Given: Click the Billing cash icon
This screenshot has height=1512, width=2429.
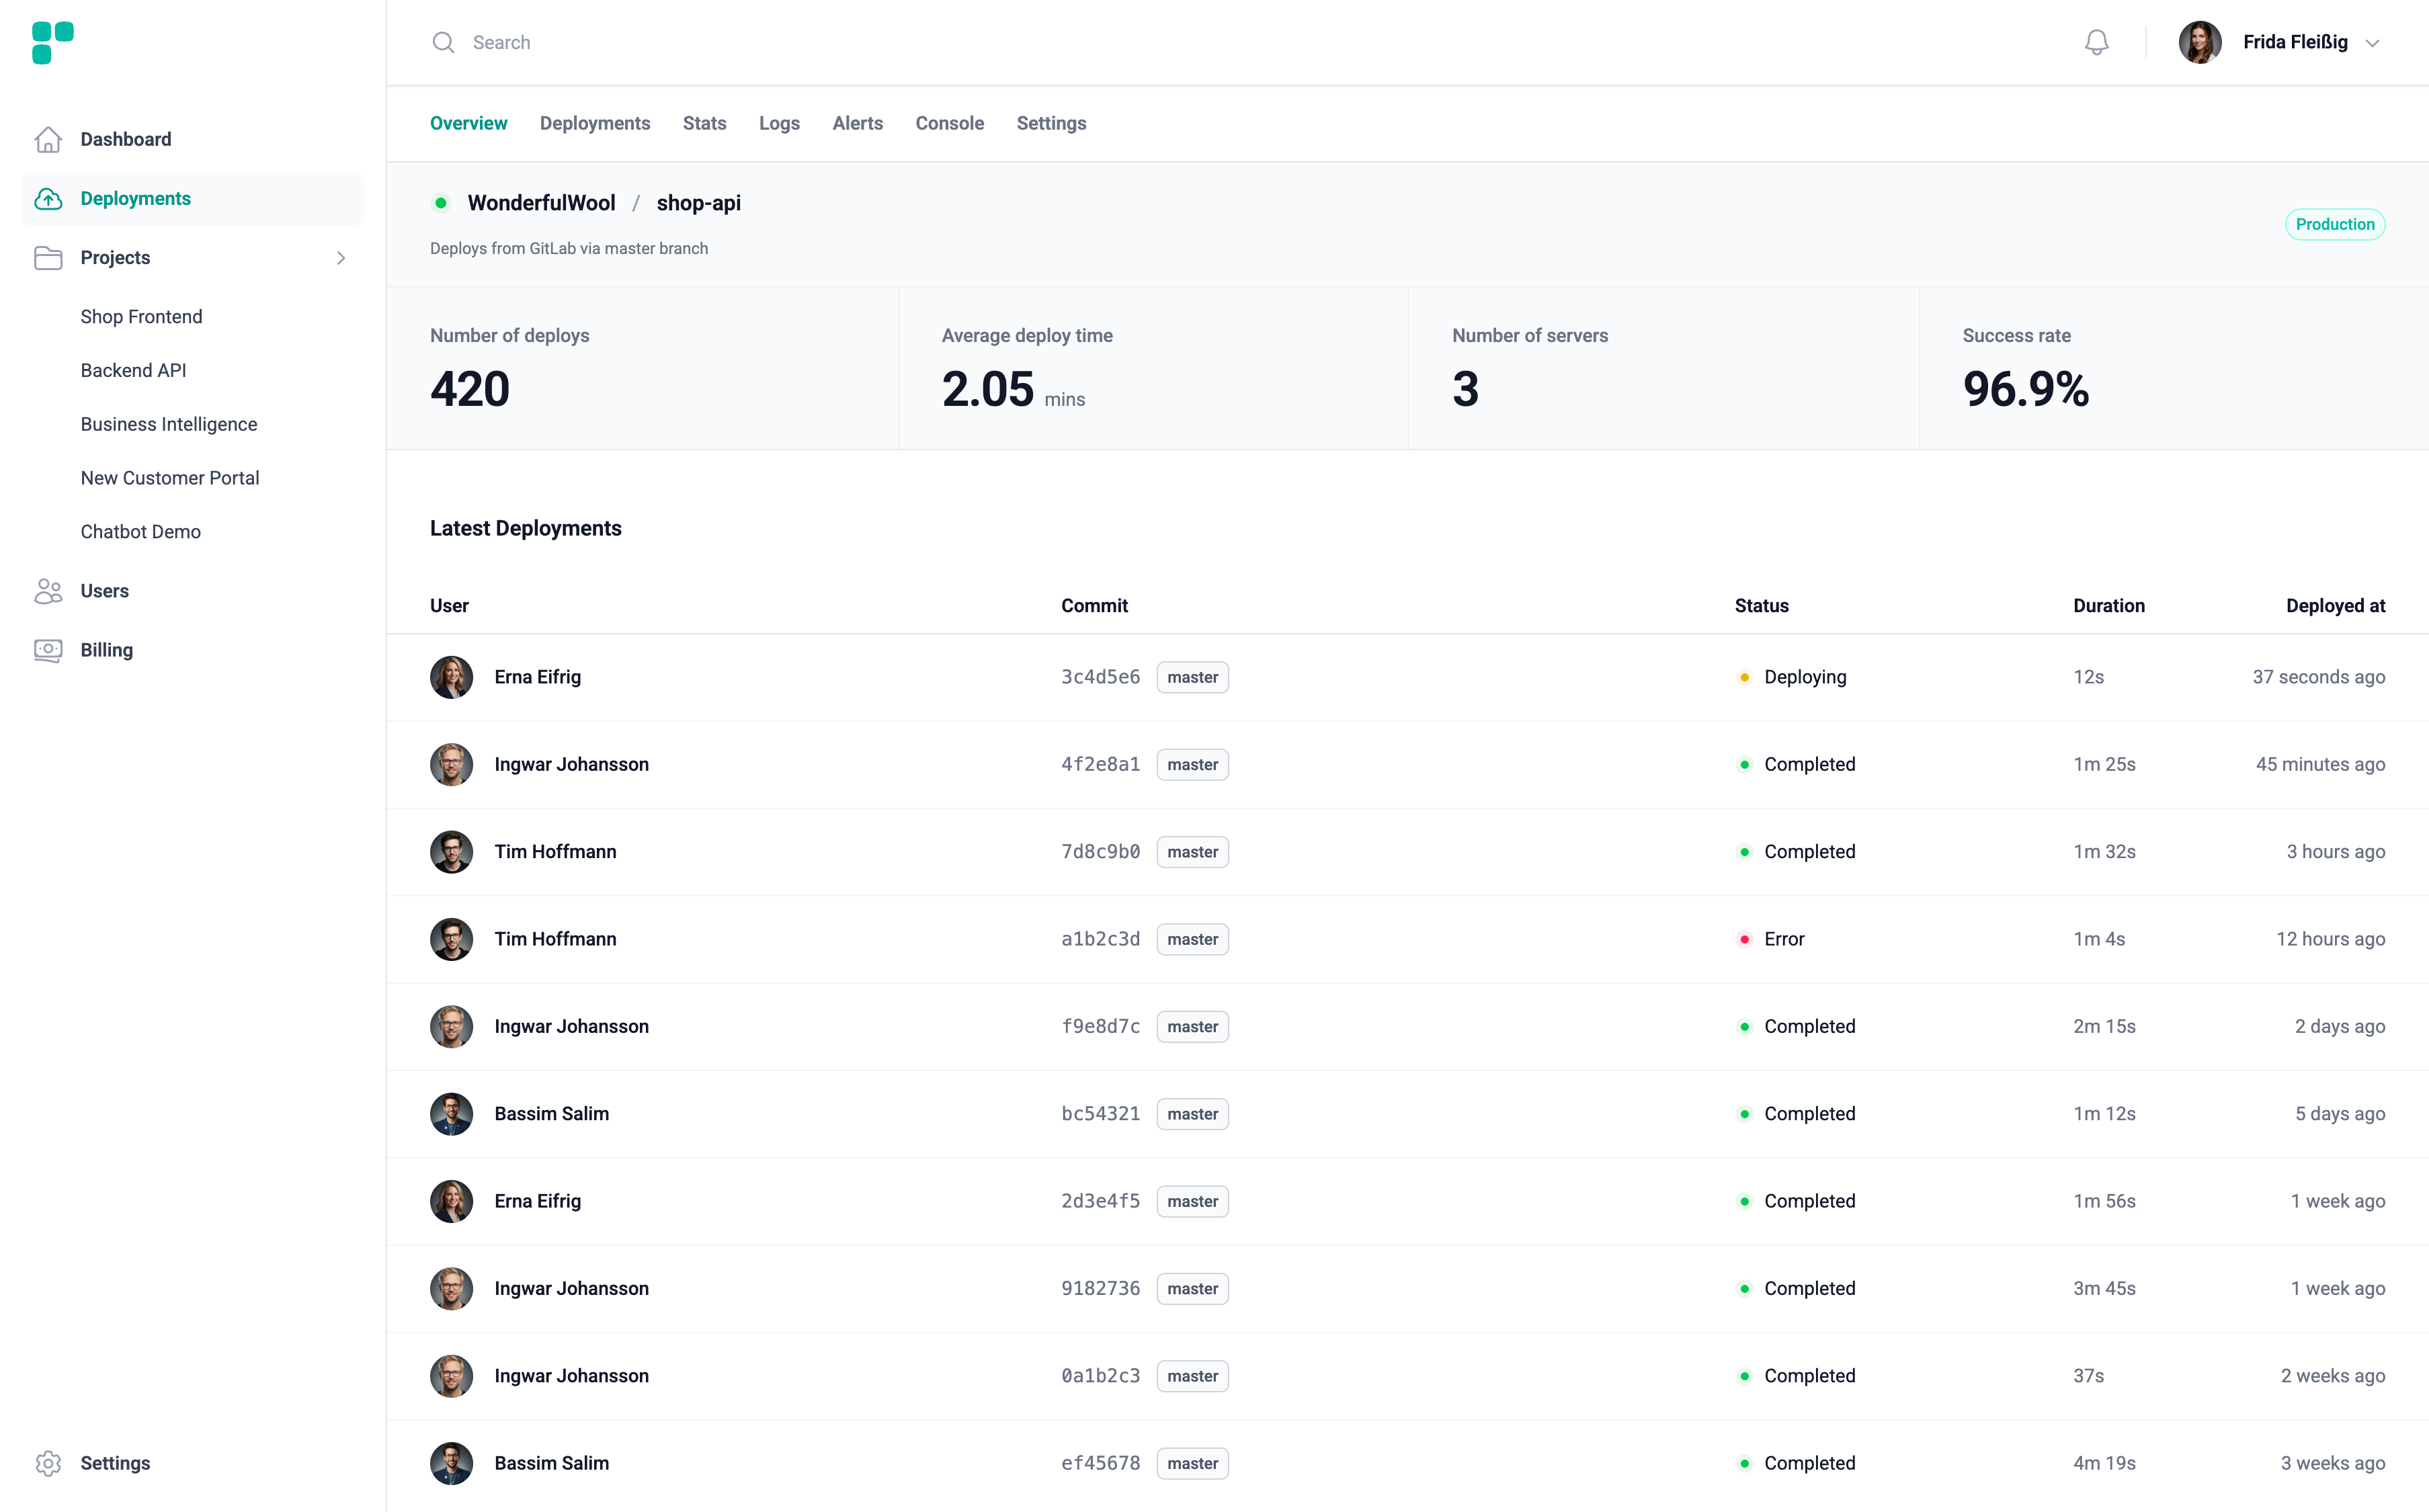Looking at the screenshot, I should pyautogui.click(x=48, y=650).
